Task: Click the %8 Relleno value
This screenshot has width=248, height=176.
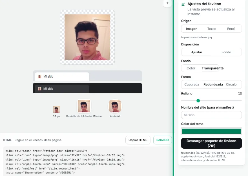Action: click(x=240, y=94)
